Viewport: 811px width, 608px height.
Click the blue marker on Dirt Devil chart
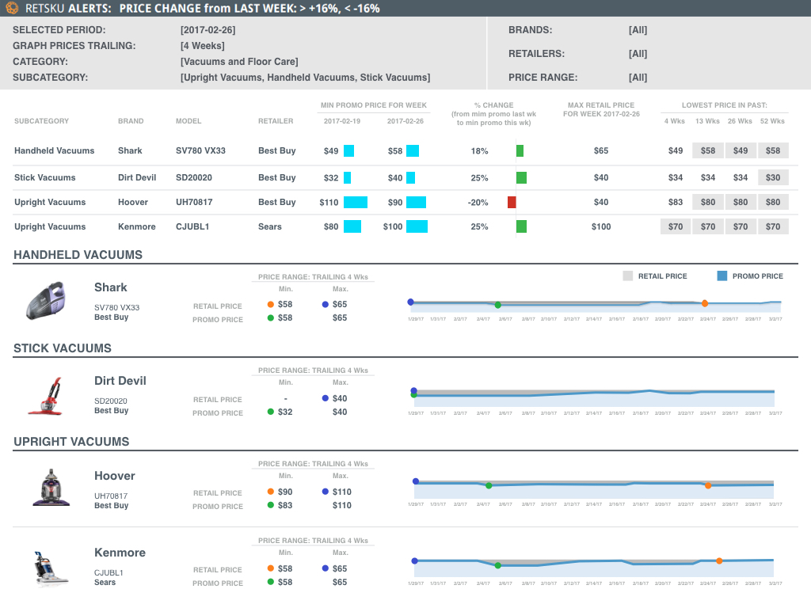point(413,391)
